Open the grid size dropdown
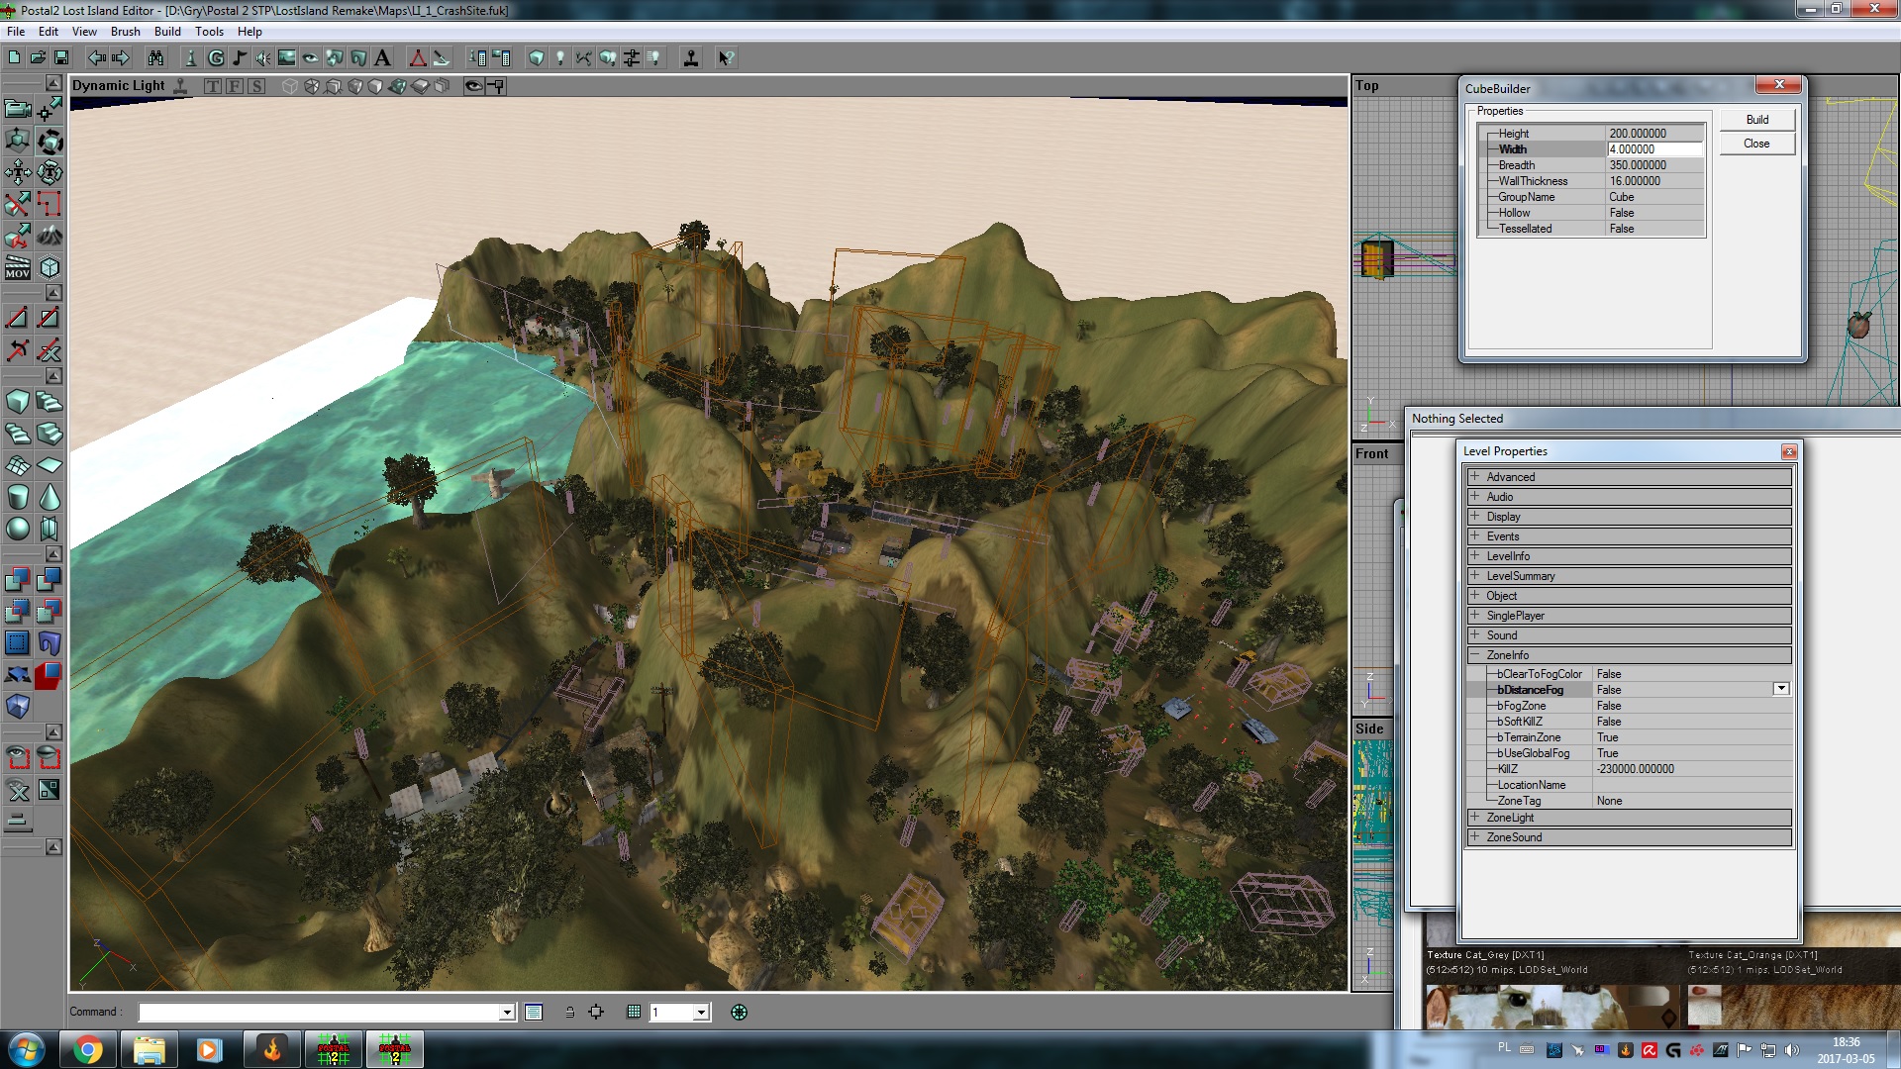This screenshot has height=1069, width=1901. tap(701, 1012)
